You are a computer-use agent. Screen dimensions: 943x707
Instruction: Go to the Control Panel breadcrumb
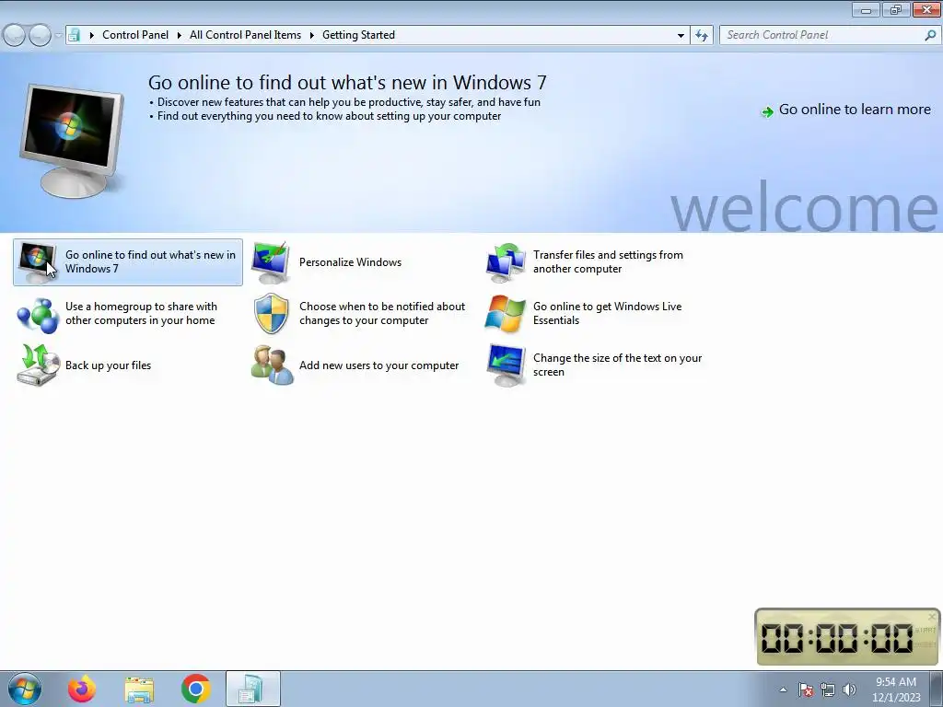[x=135, y=35]
